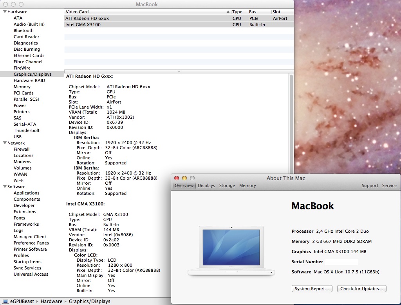Open the Bluetooth hardware entry
Image resolution: width=401 pixels, height=305 pixels.
(x=23, y=30)
